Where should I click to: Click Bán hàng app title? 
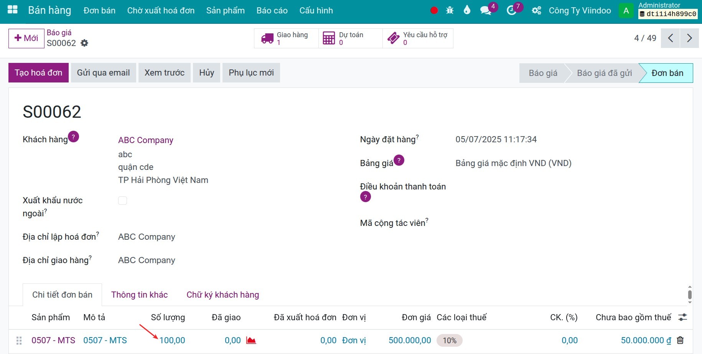pyautogui.click(x=49, y=10)
